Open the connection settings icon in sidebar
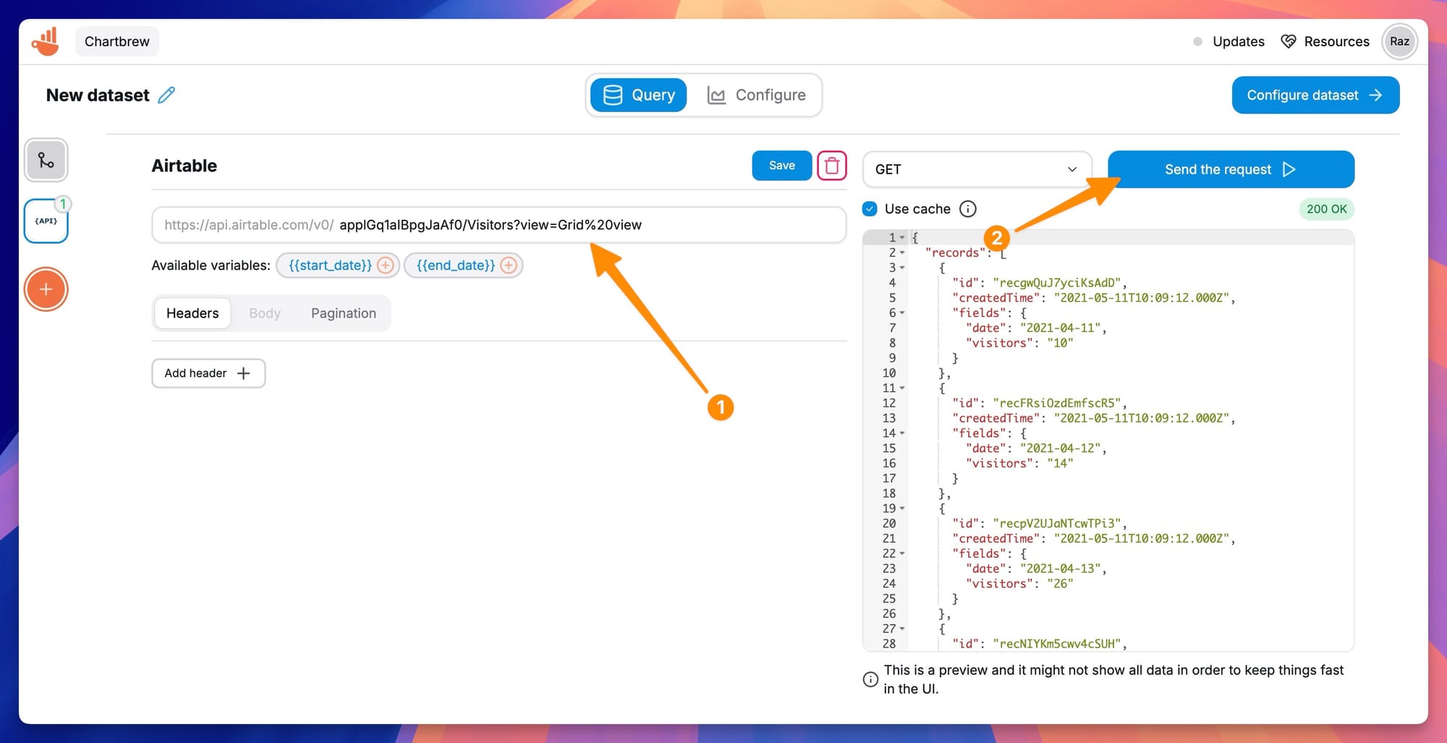 (46, 161)
